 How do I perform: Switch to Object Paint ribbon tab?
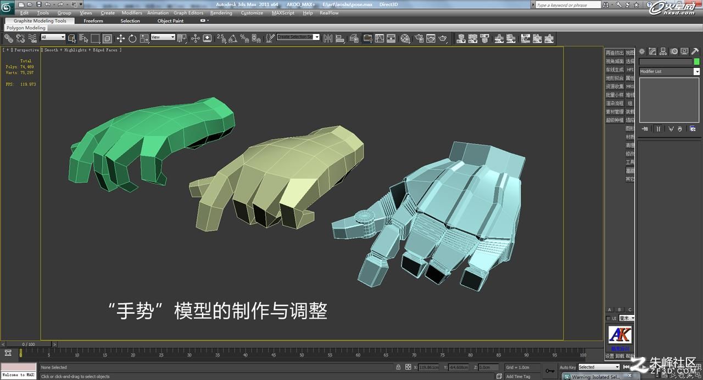[x=170, y=21]
